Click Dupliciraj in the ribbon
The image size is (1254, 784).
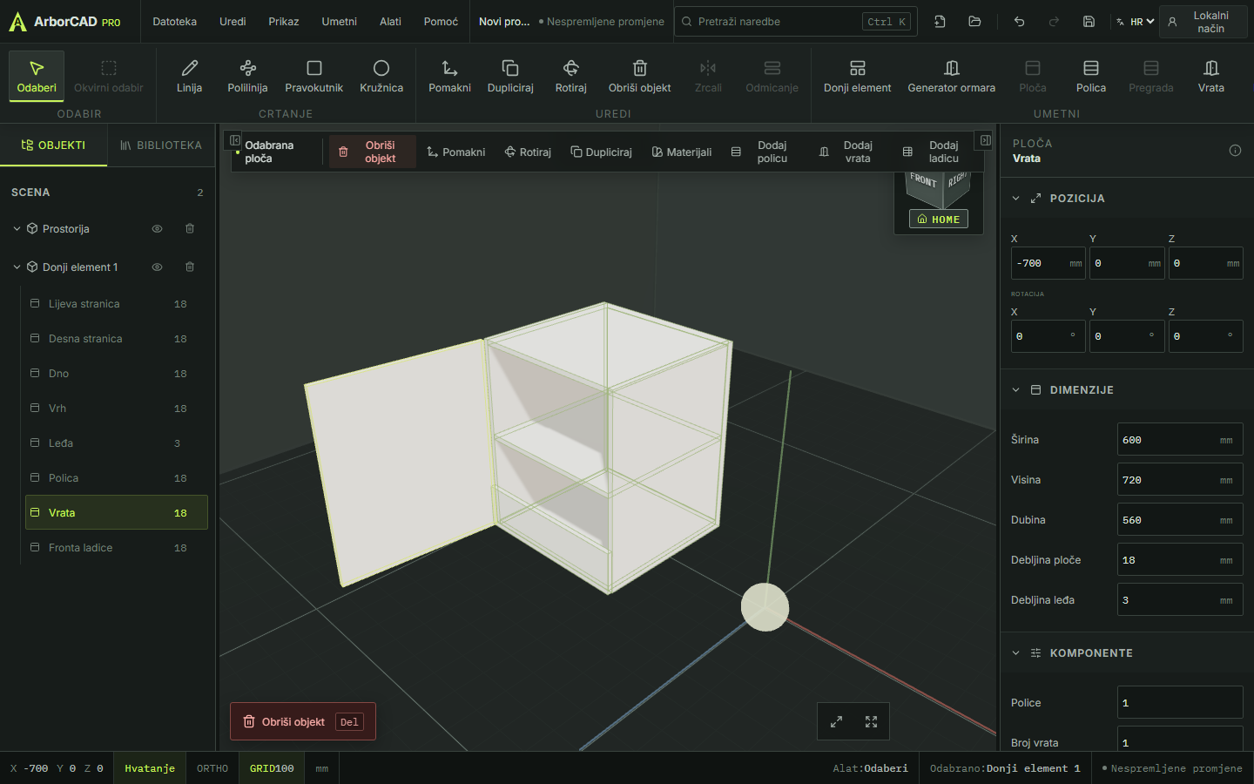pos(510,76)
